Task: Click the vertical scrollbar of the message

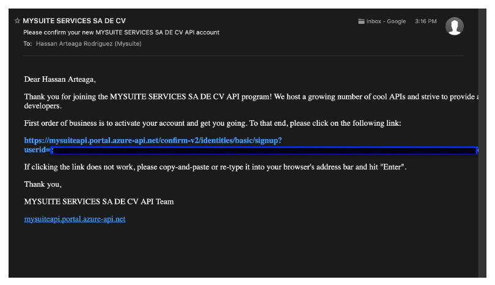Action: [x=482, y=143]
